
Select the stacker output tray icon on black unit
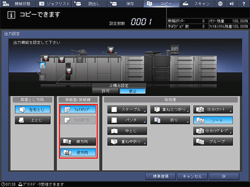pos(69,71)
